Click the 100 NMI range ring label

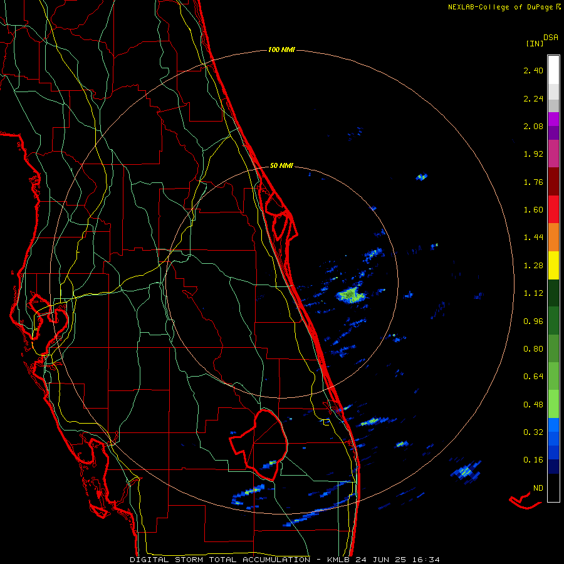pyautogui.click(x=281, y=50)
